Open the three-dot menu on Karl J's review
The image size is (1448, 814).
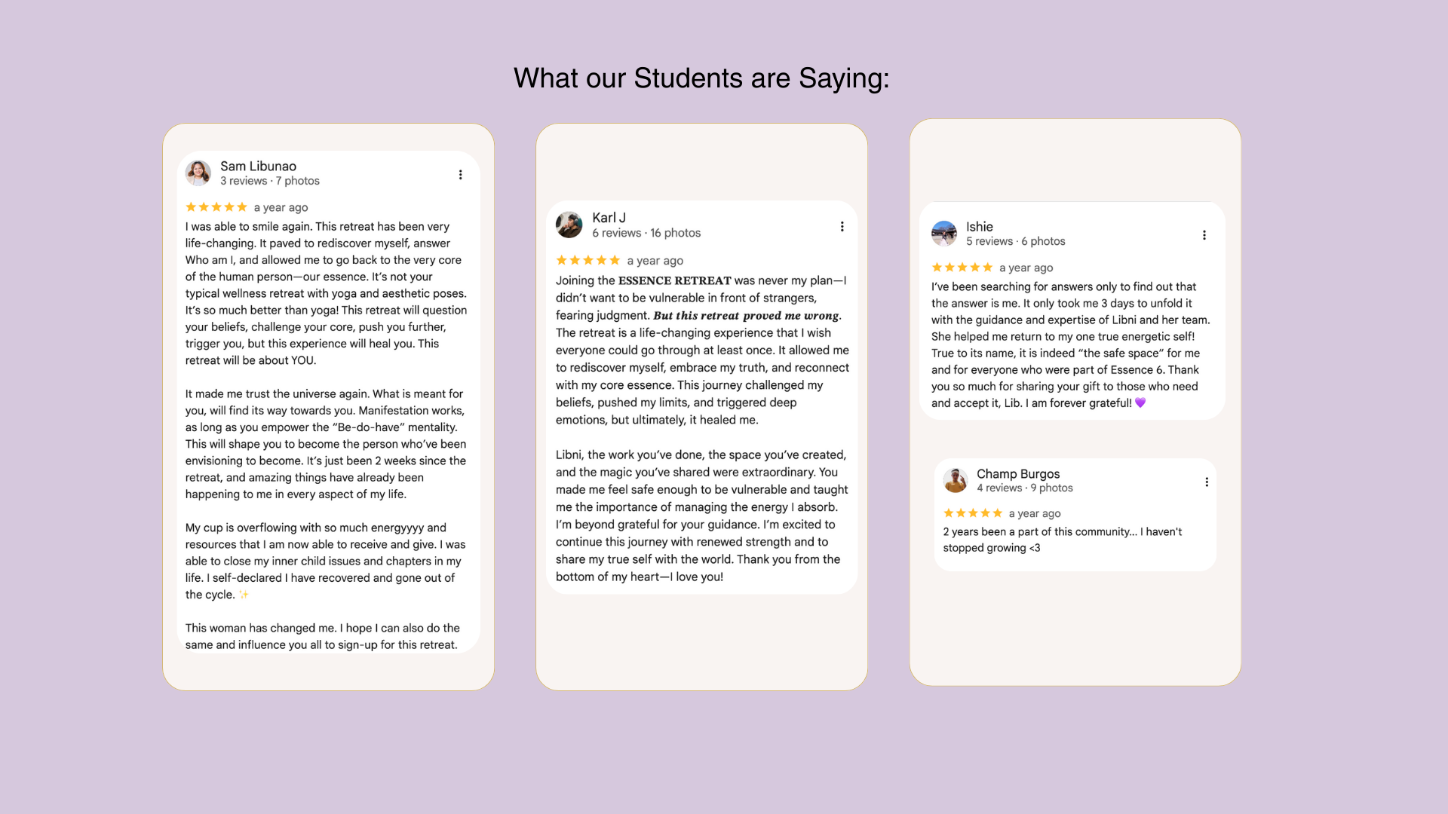[x=842, y=227]
